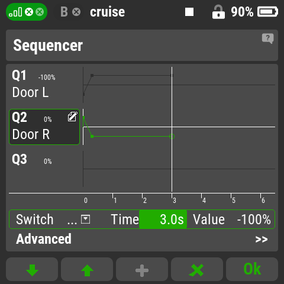
Task: Select the Q2 Door R sequence row
Action: click(x=44, y=127)
